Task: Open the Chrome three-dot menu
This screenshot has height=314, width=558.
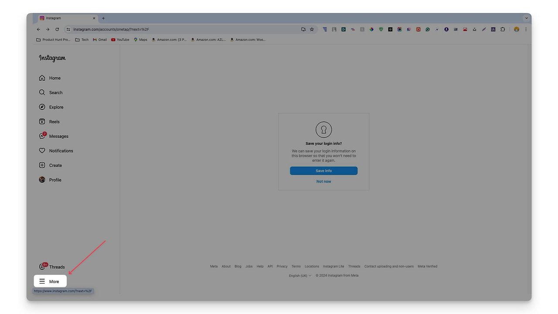Action: pyautogui.click(x=526, y=29)
